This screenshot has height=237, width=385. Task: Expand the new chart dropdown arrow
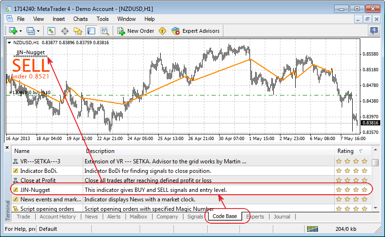[x=20, y=31]
